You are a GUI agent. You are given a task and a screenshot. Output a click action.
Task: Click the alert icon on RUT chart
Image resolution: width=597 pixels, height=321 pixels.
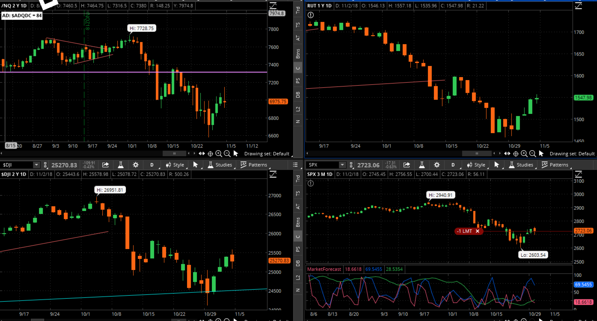click(x=311, y=15)
